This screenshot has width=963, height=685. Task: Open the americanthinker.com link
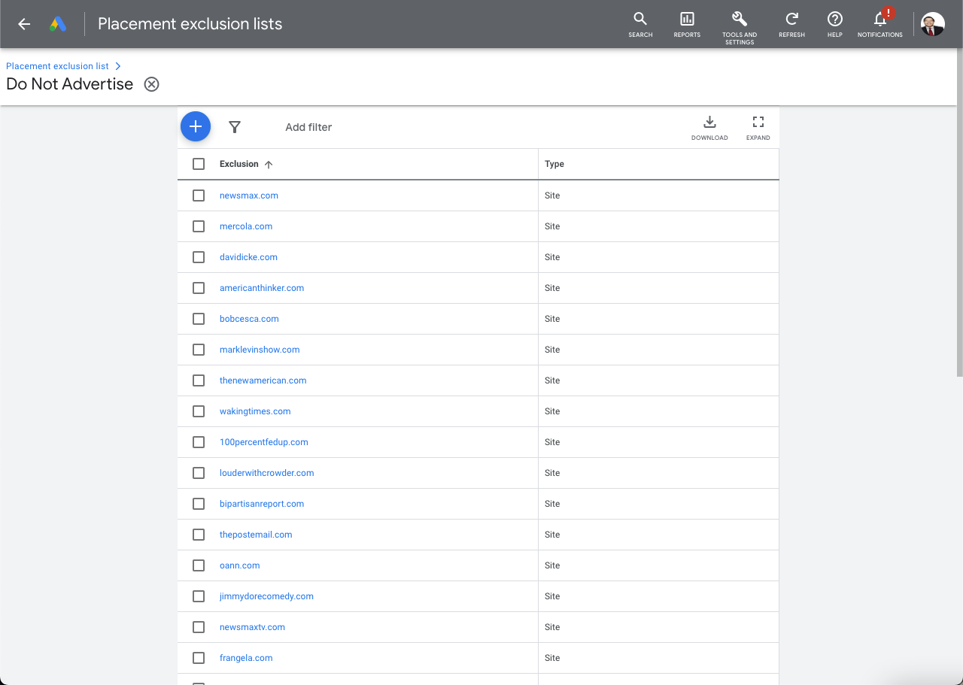click(262, 288)
